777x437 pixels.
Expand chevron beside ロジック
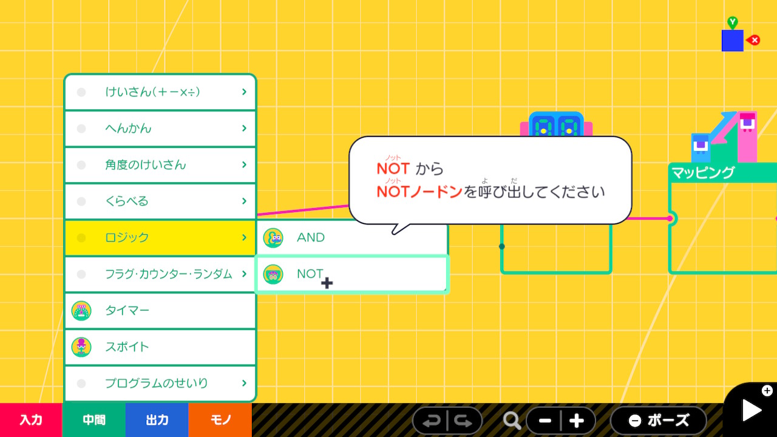pyautogui.click(x=244, y=237)
